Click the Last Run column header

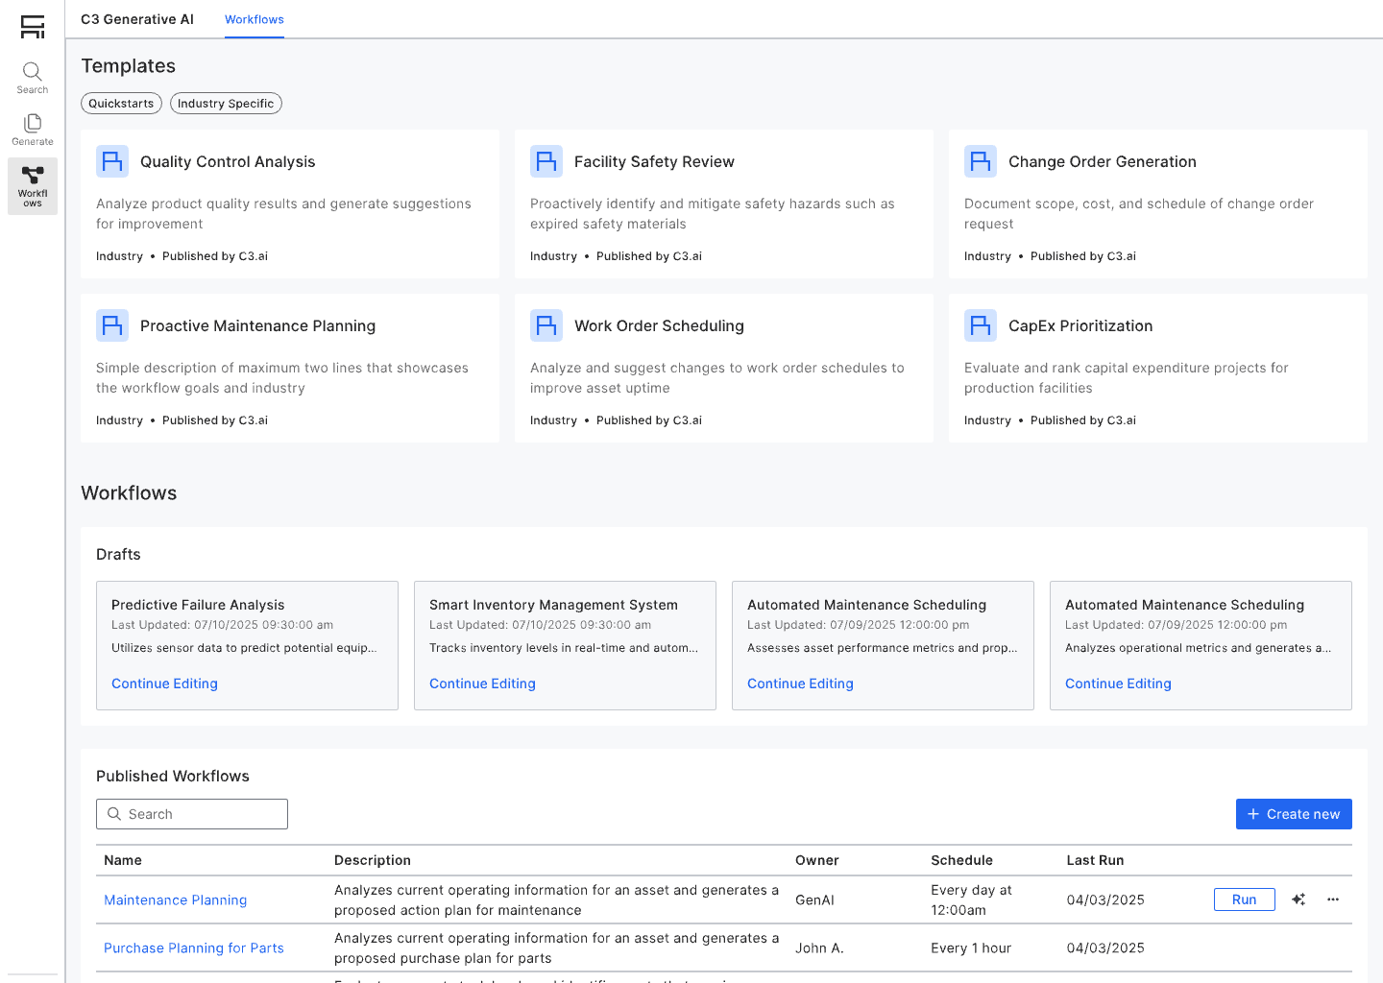pos(1095,860)
